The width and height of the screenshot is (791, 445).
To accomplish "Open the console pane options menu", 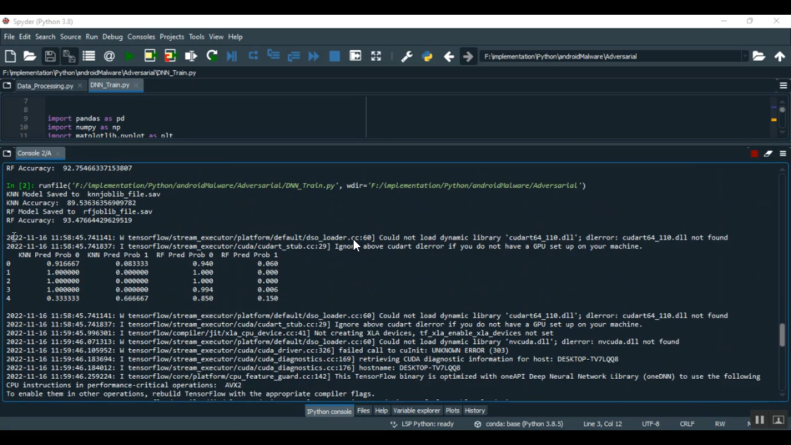I will click(783, 153).
